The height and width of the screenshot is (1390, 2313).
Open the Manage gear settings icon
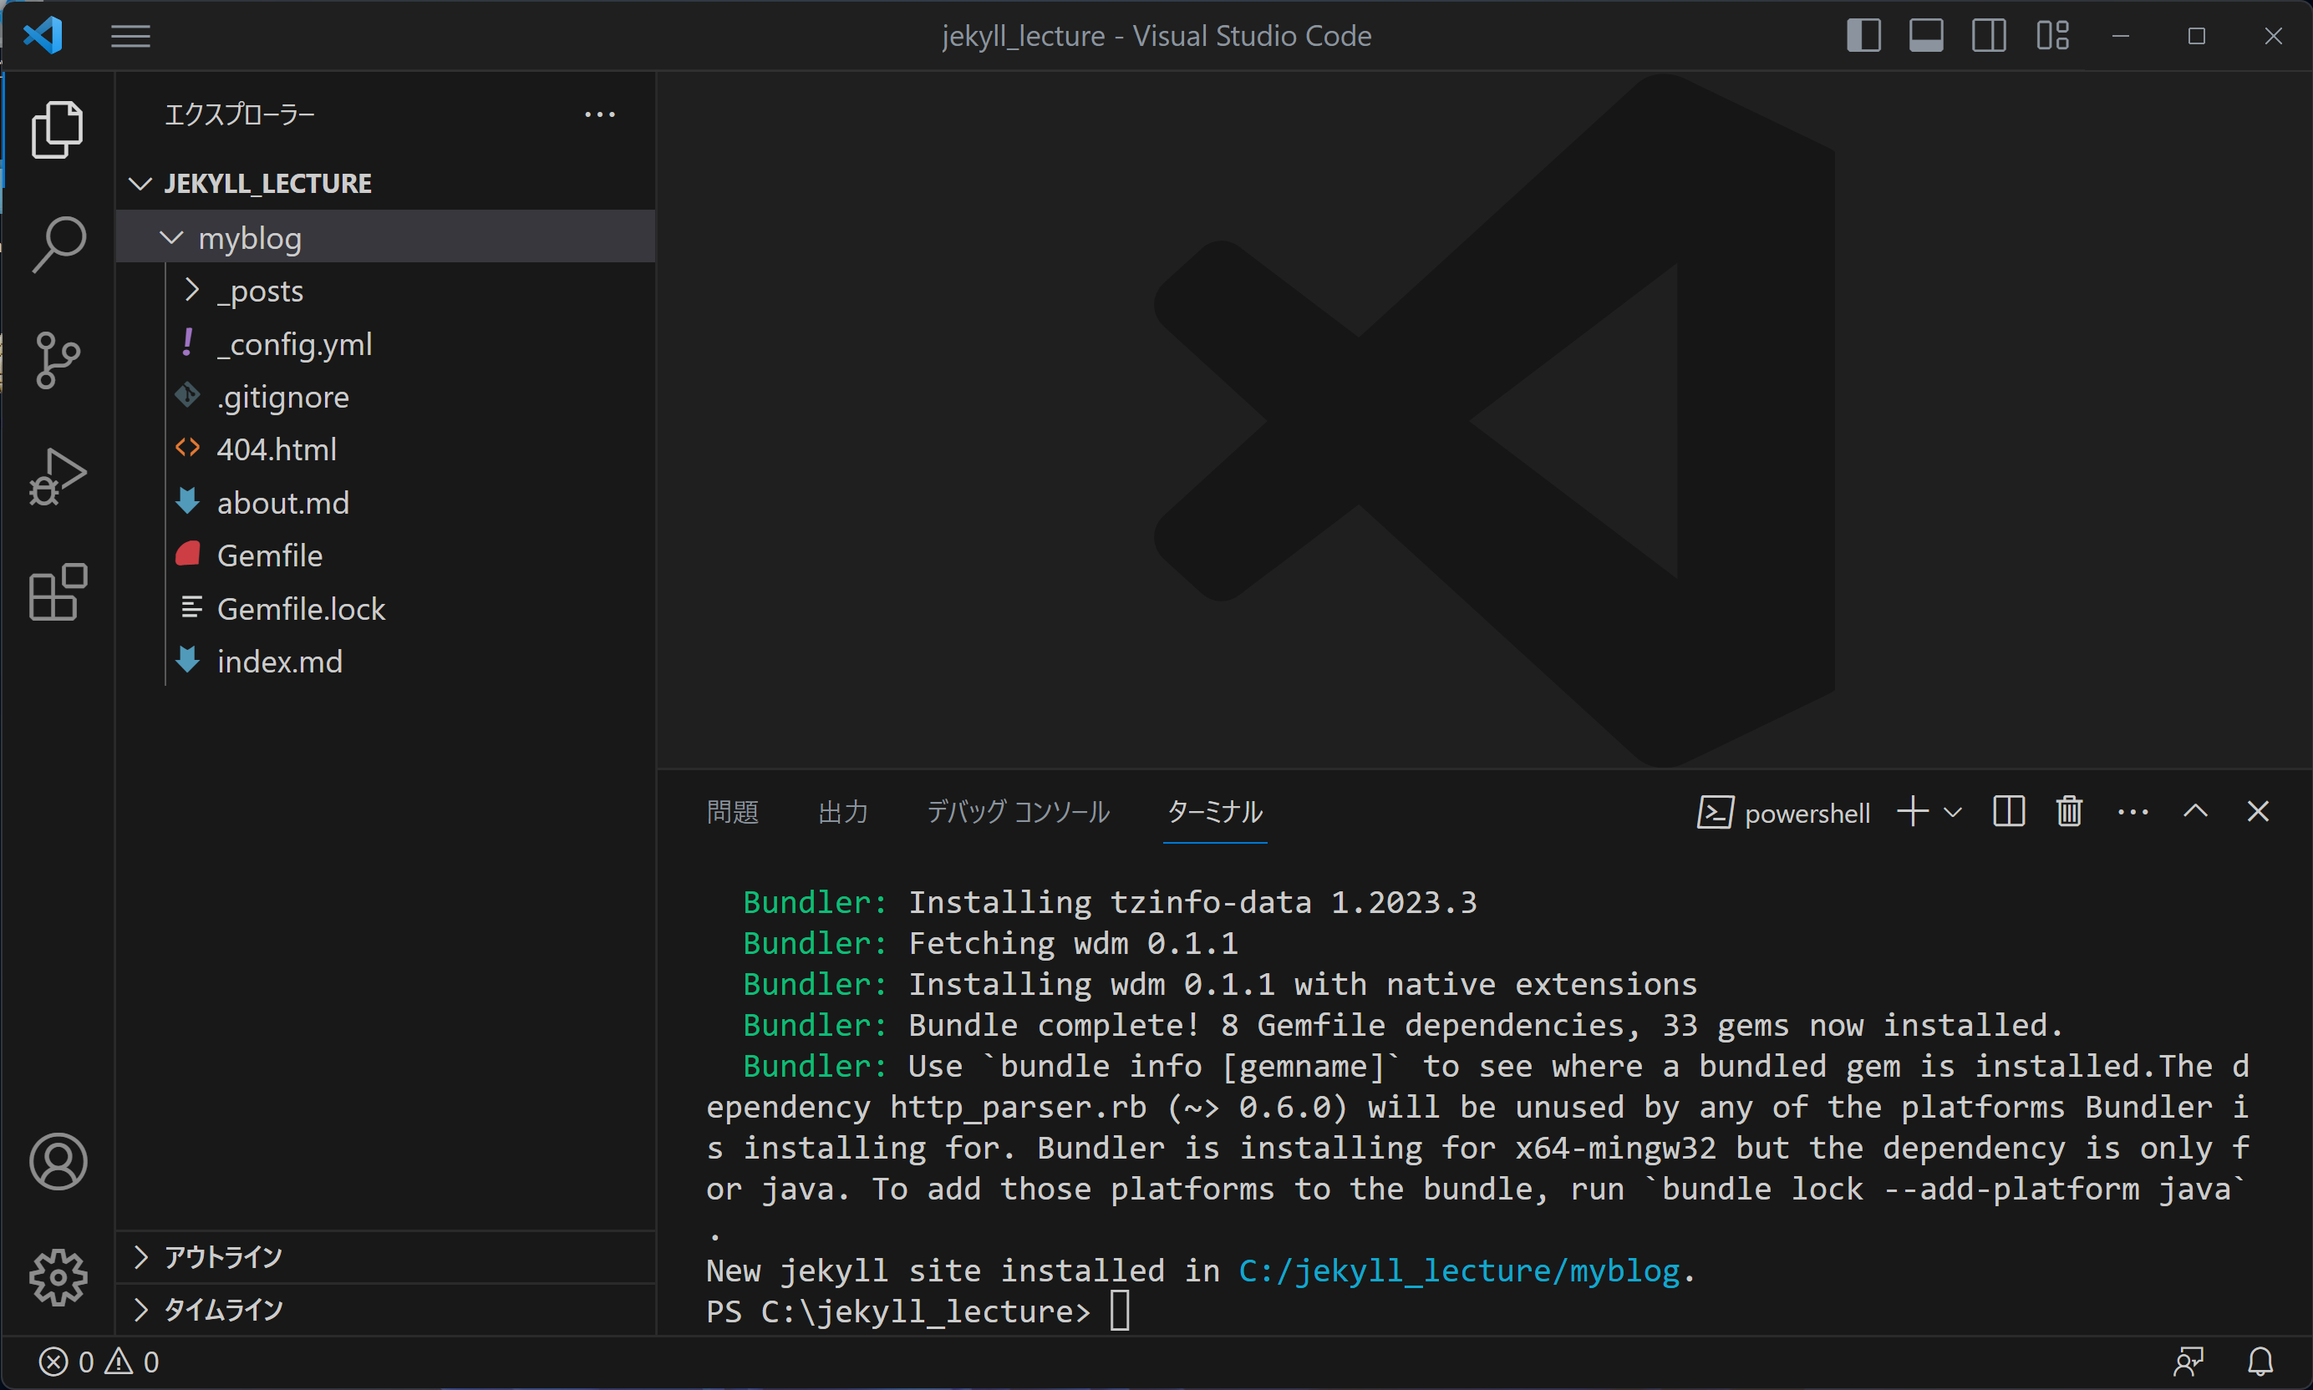click(x=58, y=1276)
